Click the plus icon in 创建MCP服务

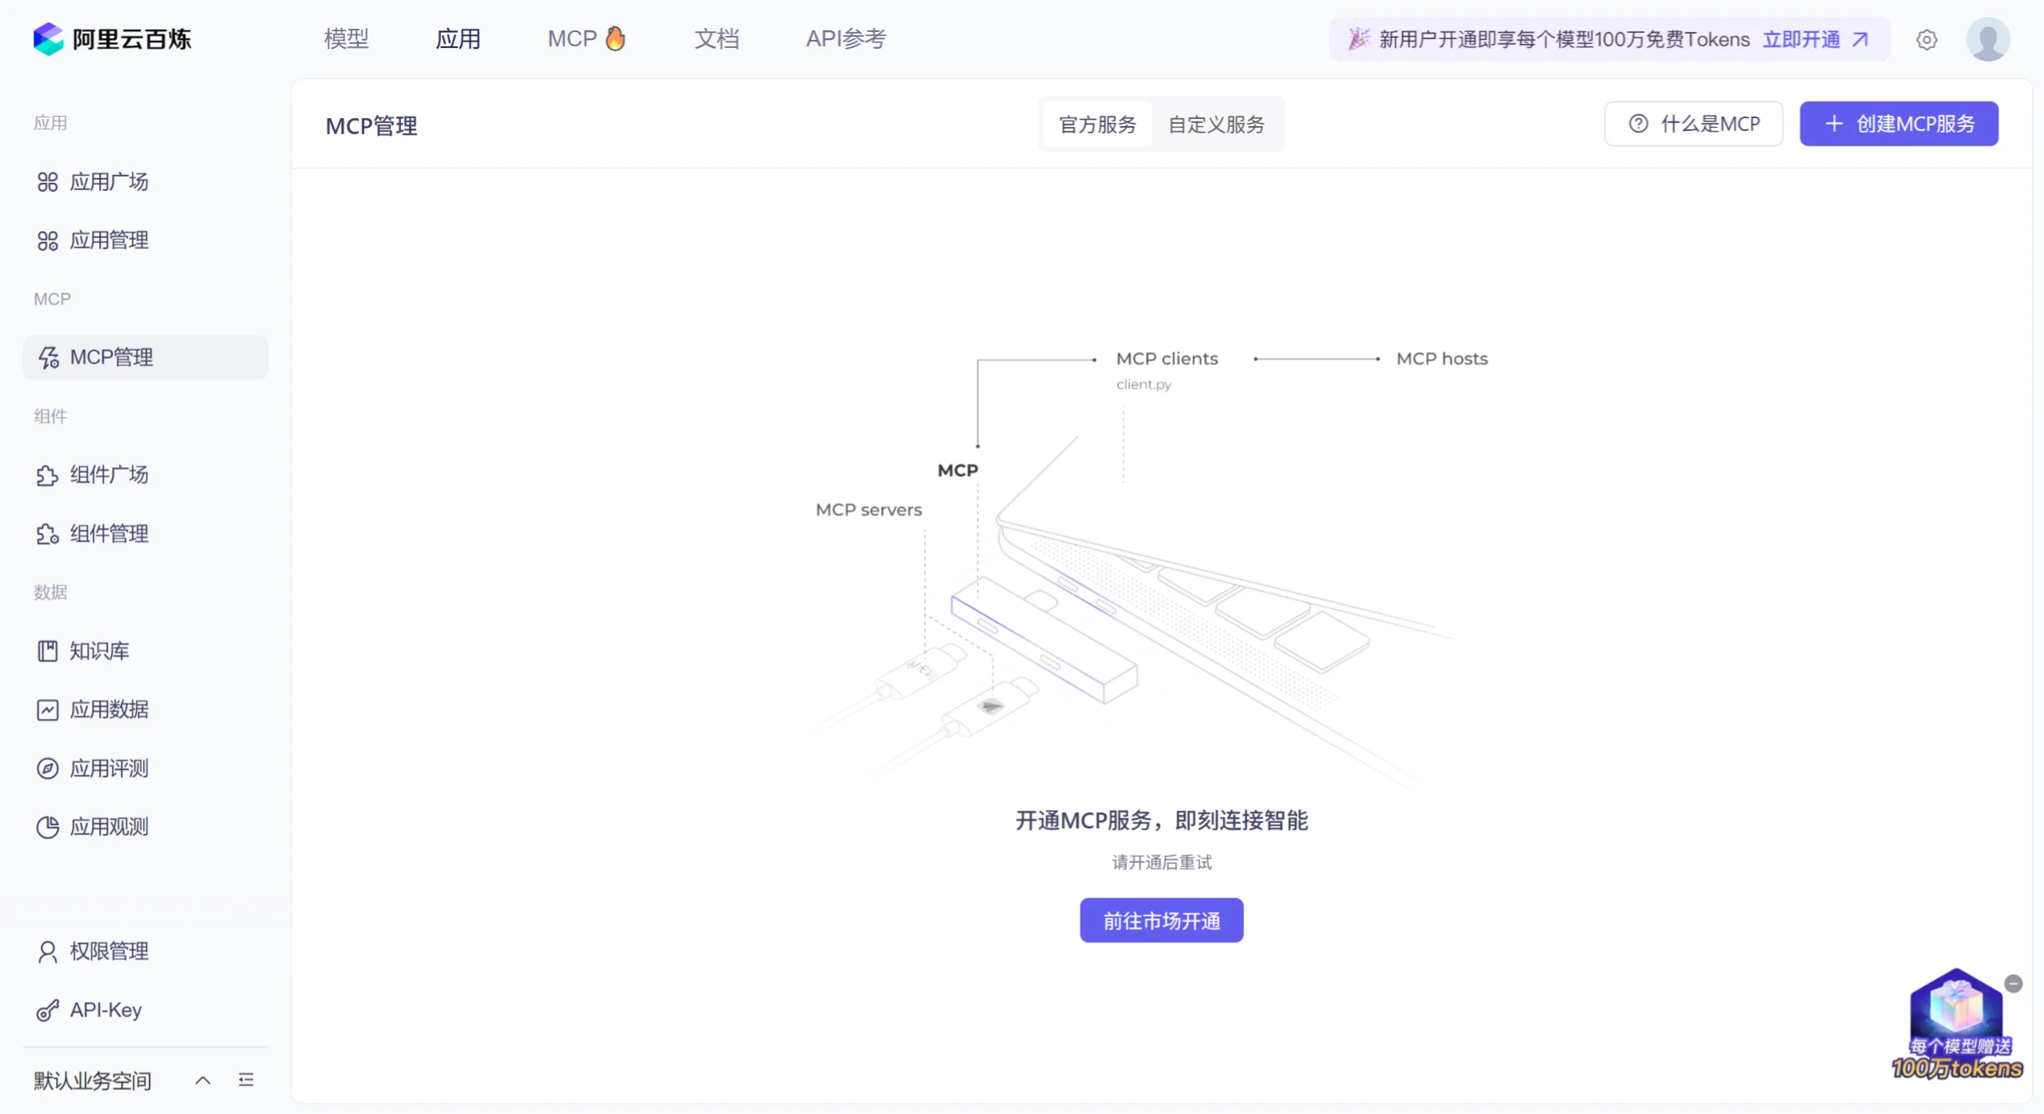click(x=1834, y=124)
